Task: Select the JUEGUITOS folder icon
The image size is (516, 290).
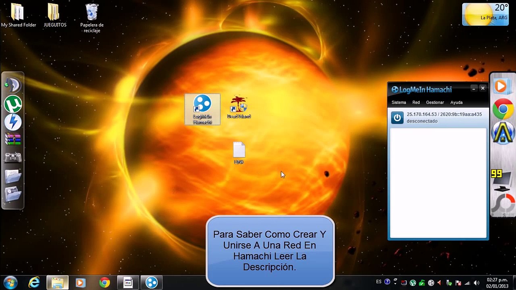Action: (x=55, y=15)
